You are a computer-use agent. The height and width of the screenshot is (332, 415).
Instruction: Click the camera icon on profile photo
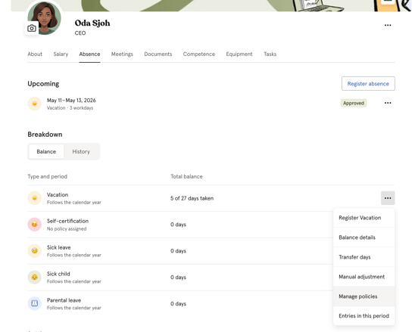32,28
